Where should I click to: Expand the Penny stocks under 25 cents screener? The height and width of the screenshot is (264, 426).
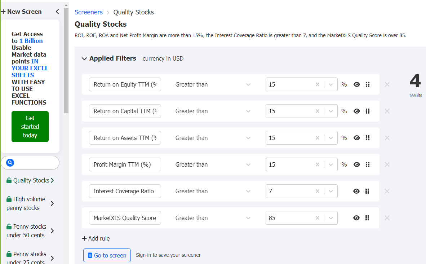52,258
